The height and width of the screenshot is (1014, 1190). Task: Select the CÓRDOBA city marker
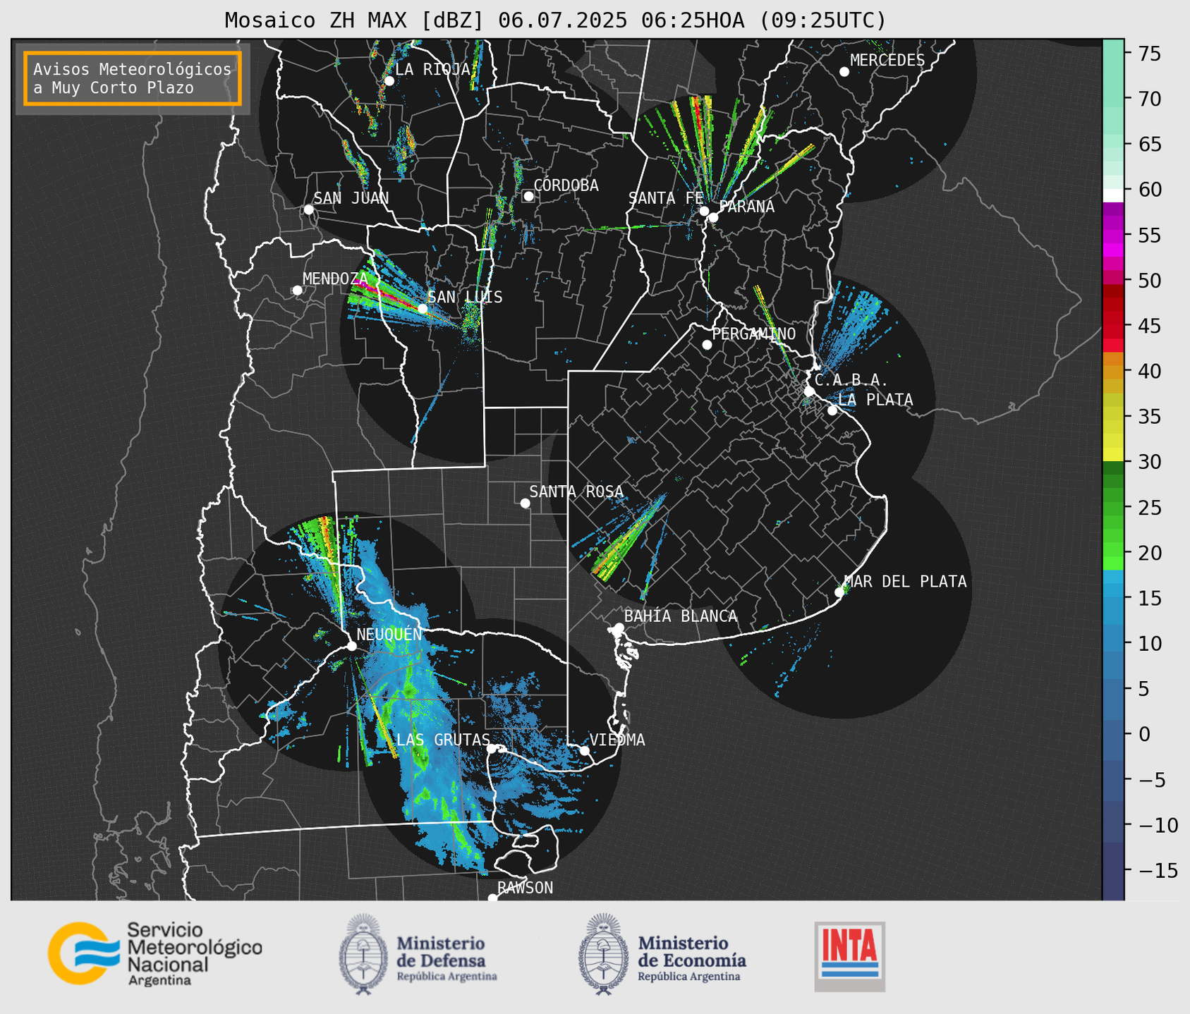click(x=528, y=196)
